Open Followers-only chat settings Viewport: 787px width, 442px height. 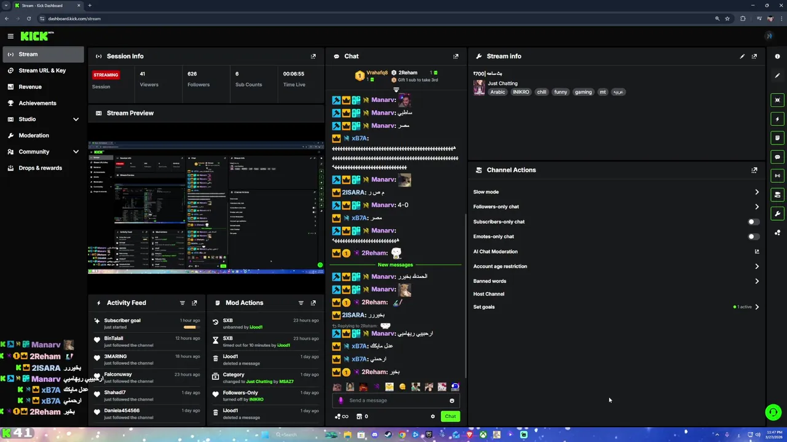pyautogui.click(x=616, y=207)
